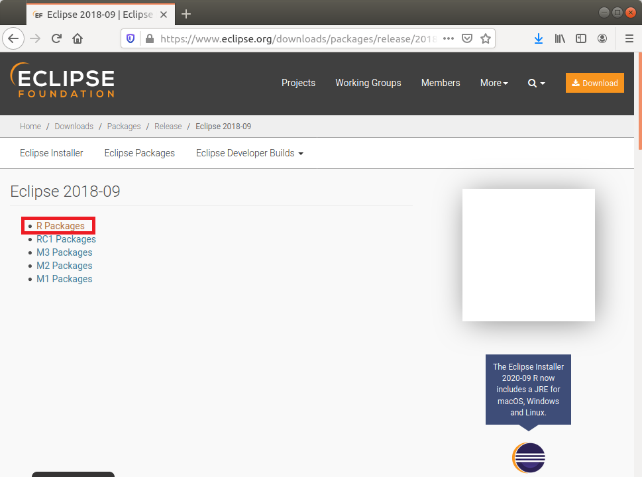642x477 pixels.
Task: Open the Members menu item
Action: click(441, 83)
